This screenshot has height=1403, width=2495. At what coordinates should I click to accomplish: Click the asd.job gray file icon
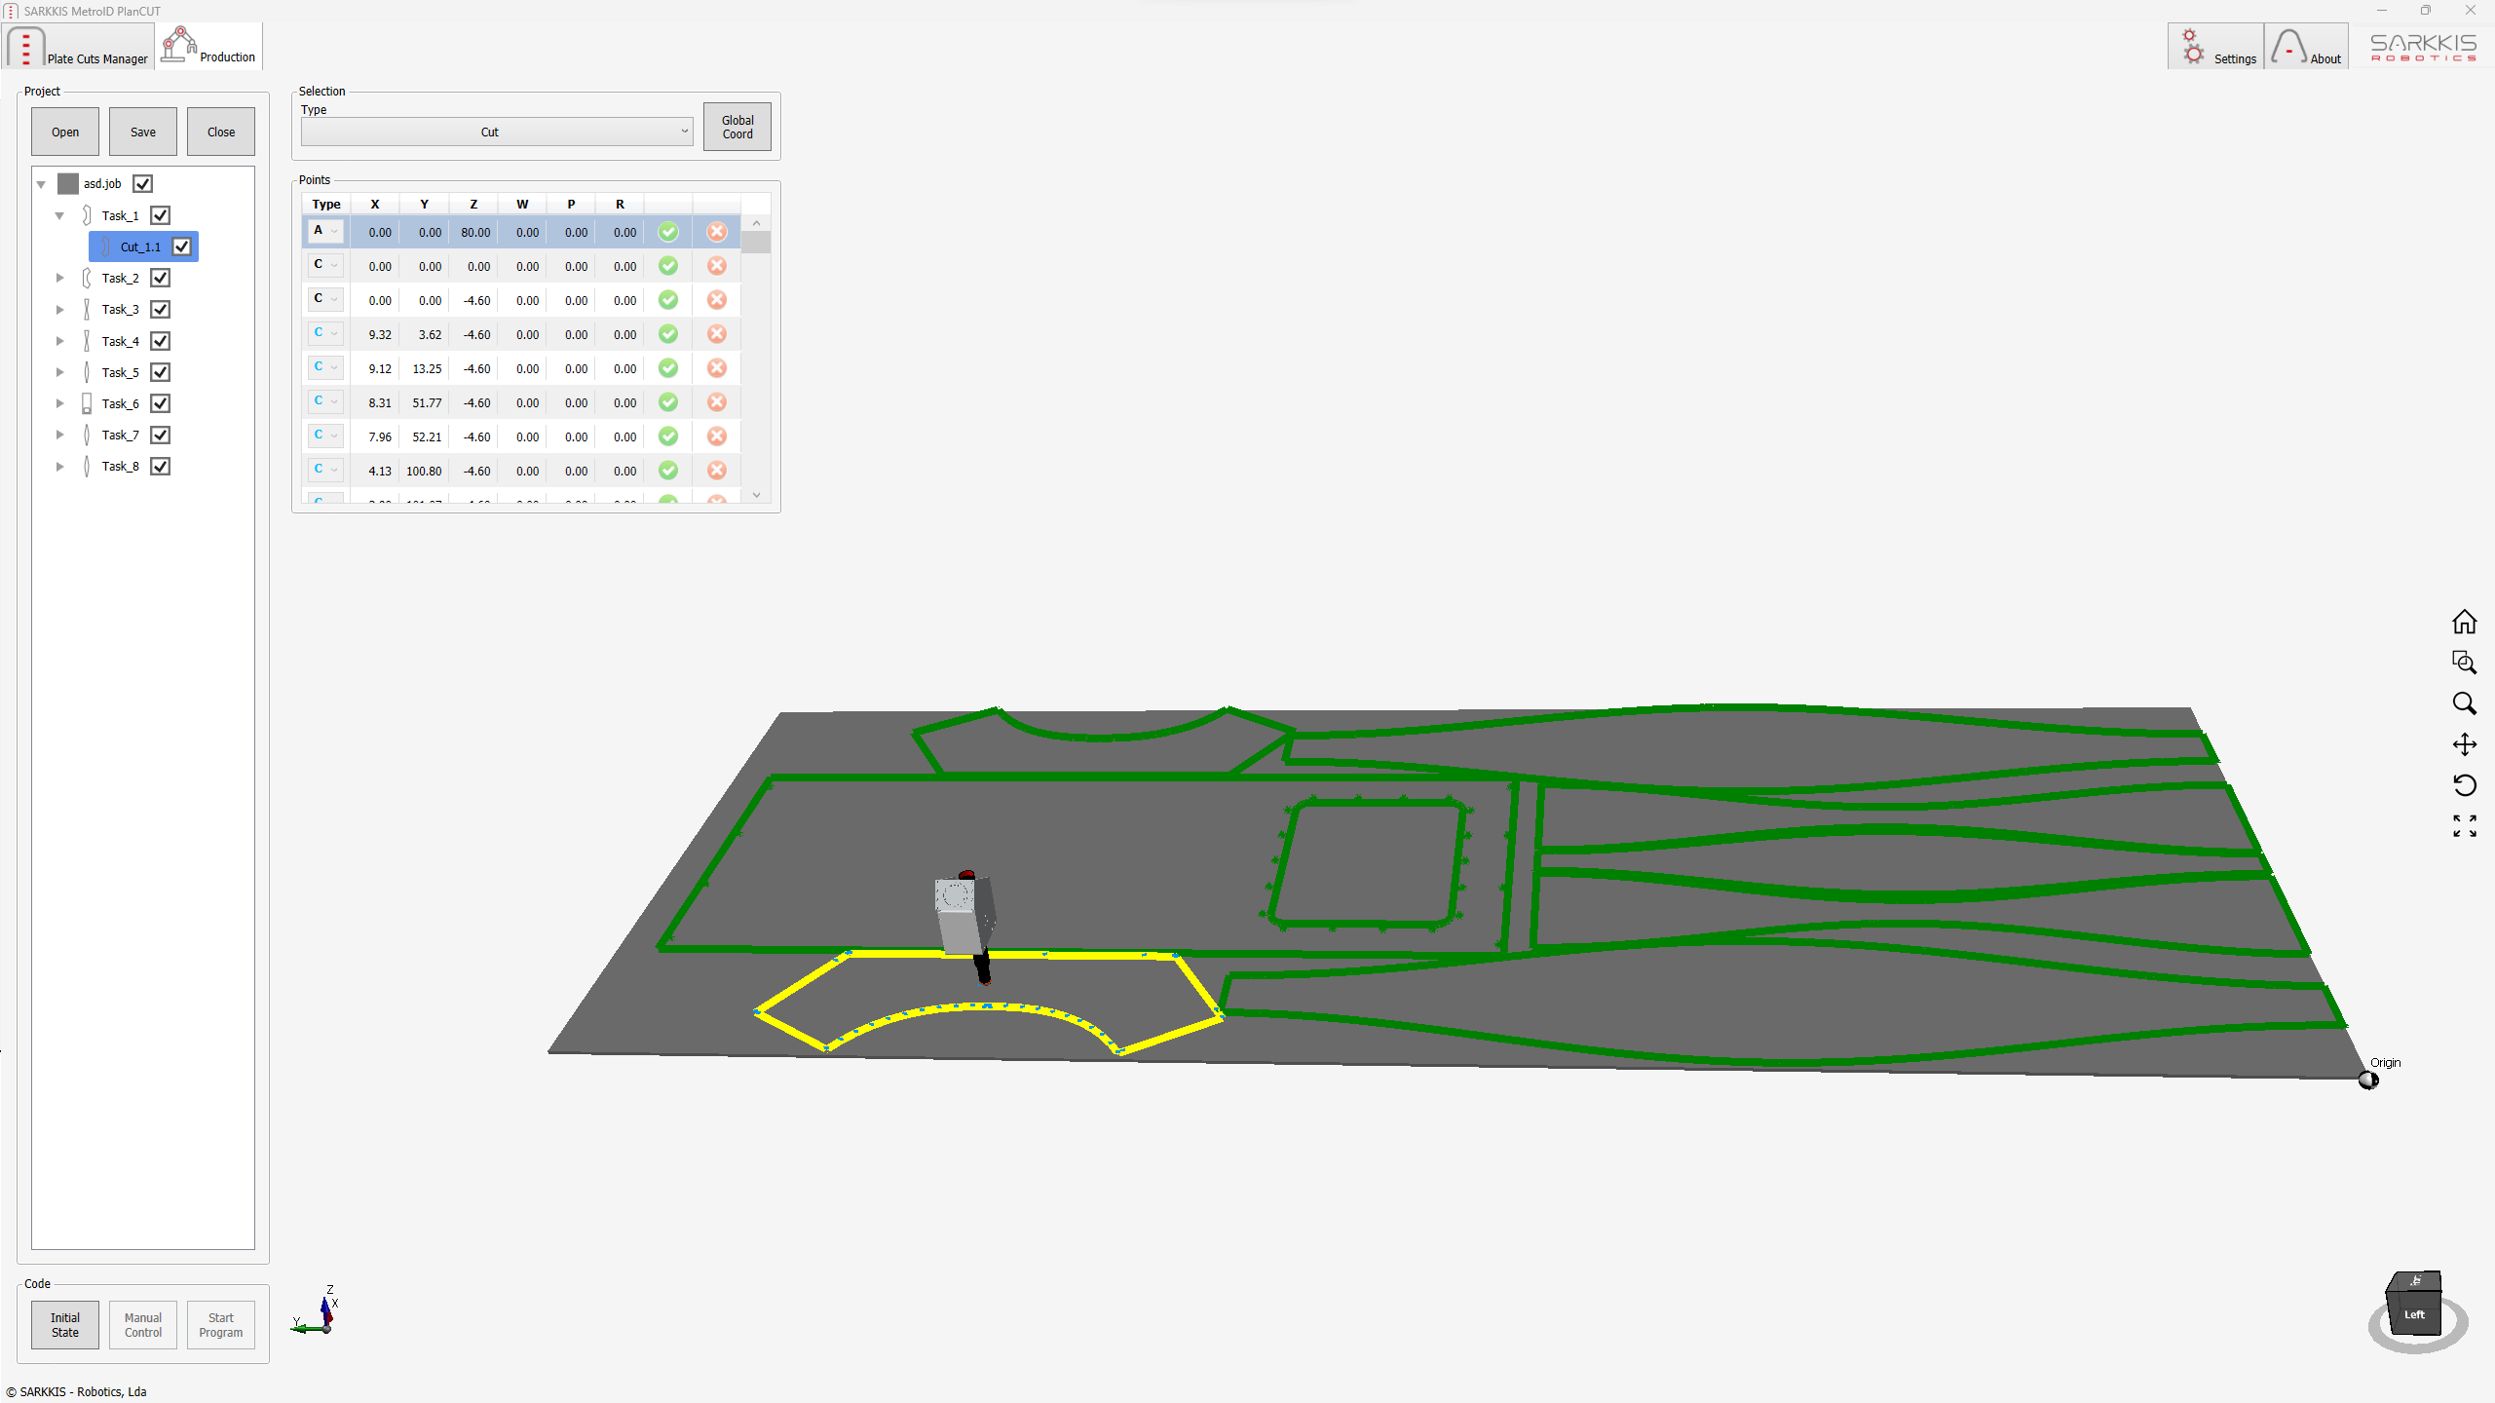pos(68,183)
